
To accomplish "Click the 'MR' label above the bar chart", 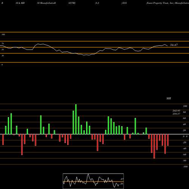I will click(169, 98).
